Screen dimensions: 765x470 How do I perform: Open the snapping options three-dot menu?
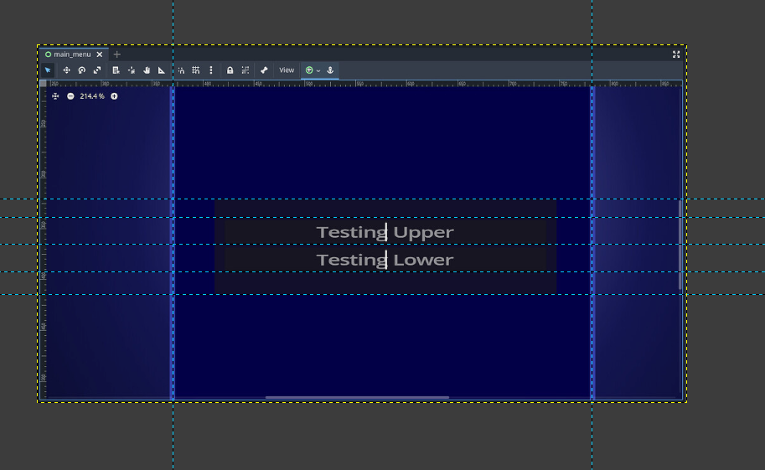211,70
